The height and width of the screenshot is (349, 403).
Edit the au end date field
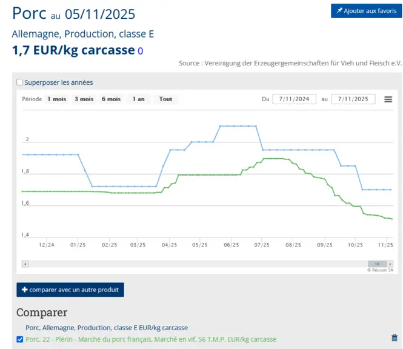pyautogui.click(x=353, y=99)
